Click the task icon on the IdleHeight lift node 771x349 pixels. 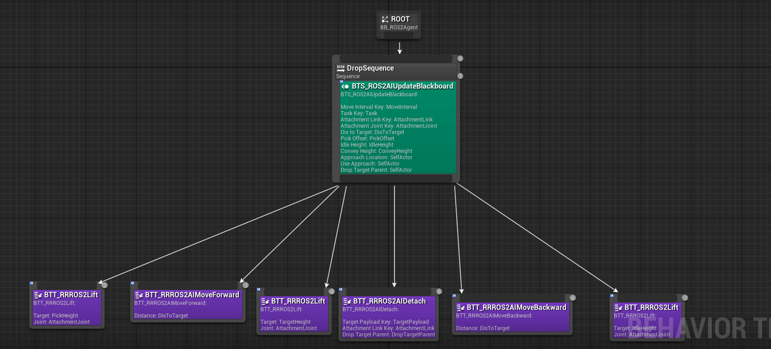click(618, 308)
